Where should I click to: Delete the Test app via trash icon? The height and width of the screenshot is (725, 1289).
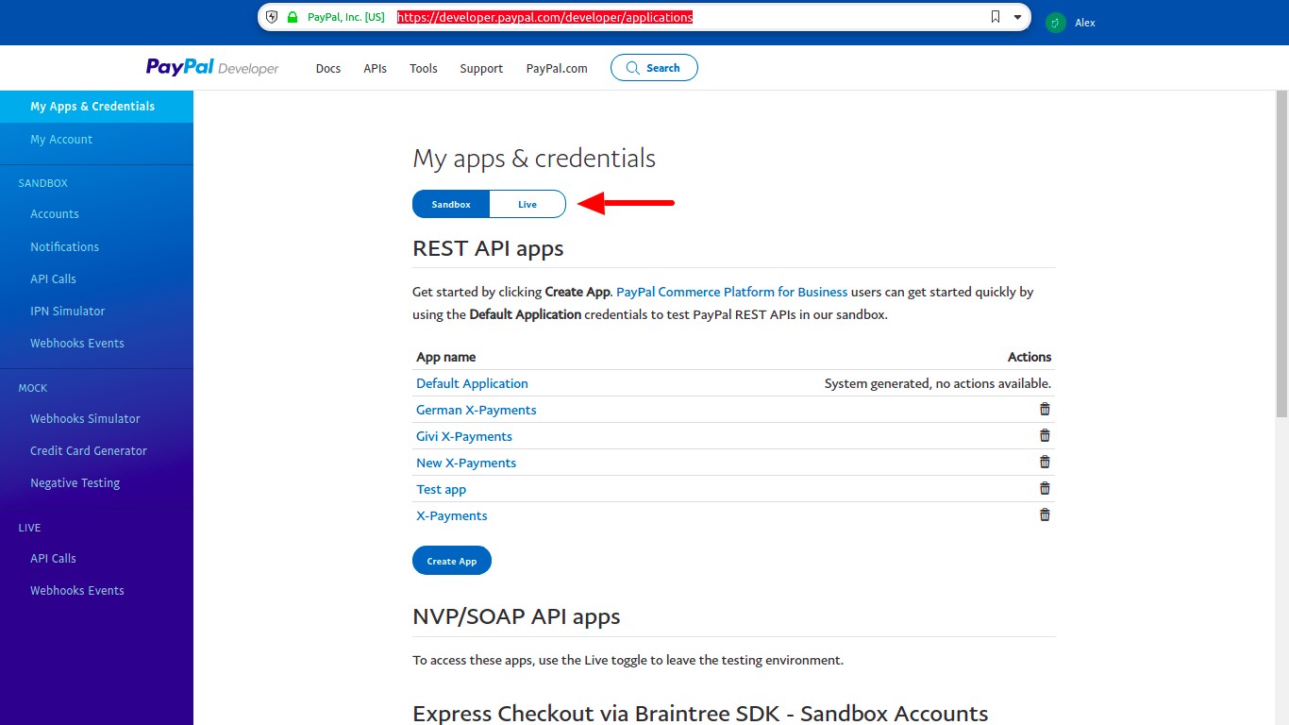1045,488
